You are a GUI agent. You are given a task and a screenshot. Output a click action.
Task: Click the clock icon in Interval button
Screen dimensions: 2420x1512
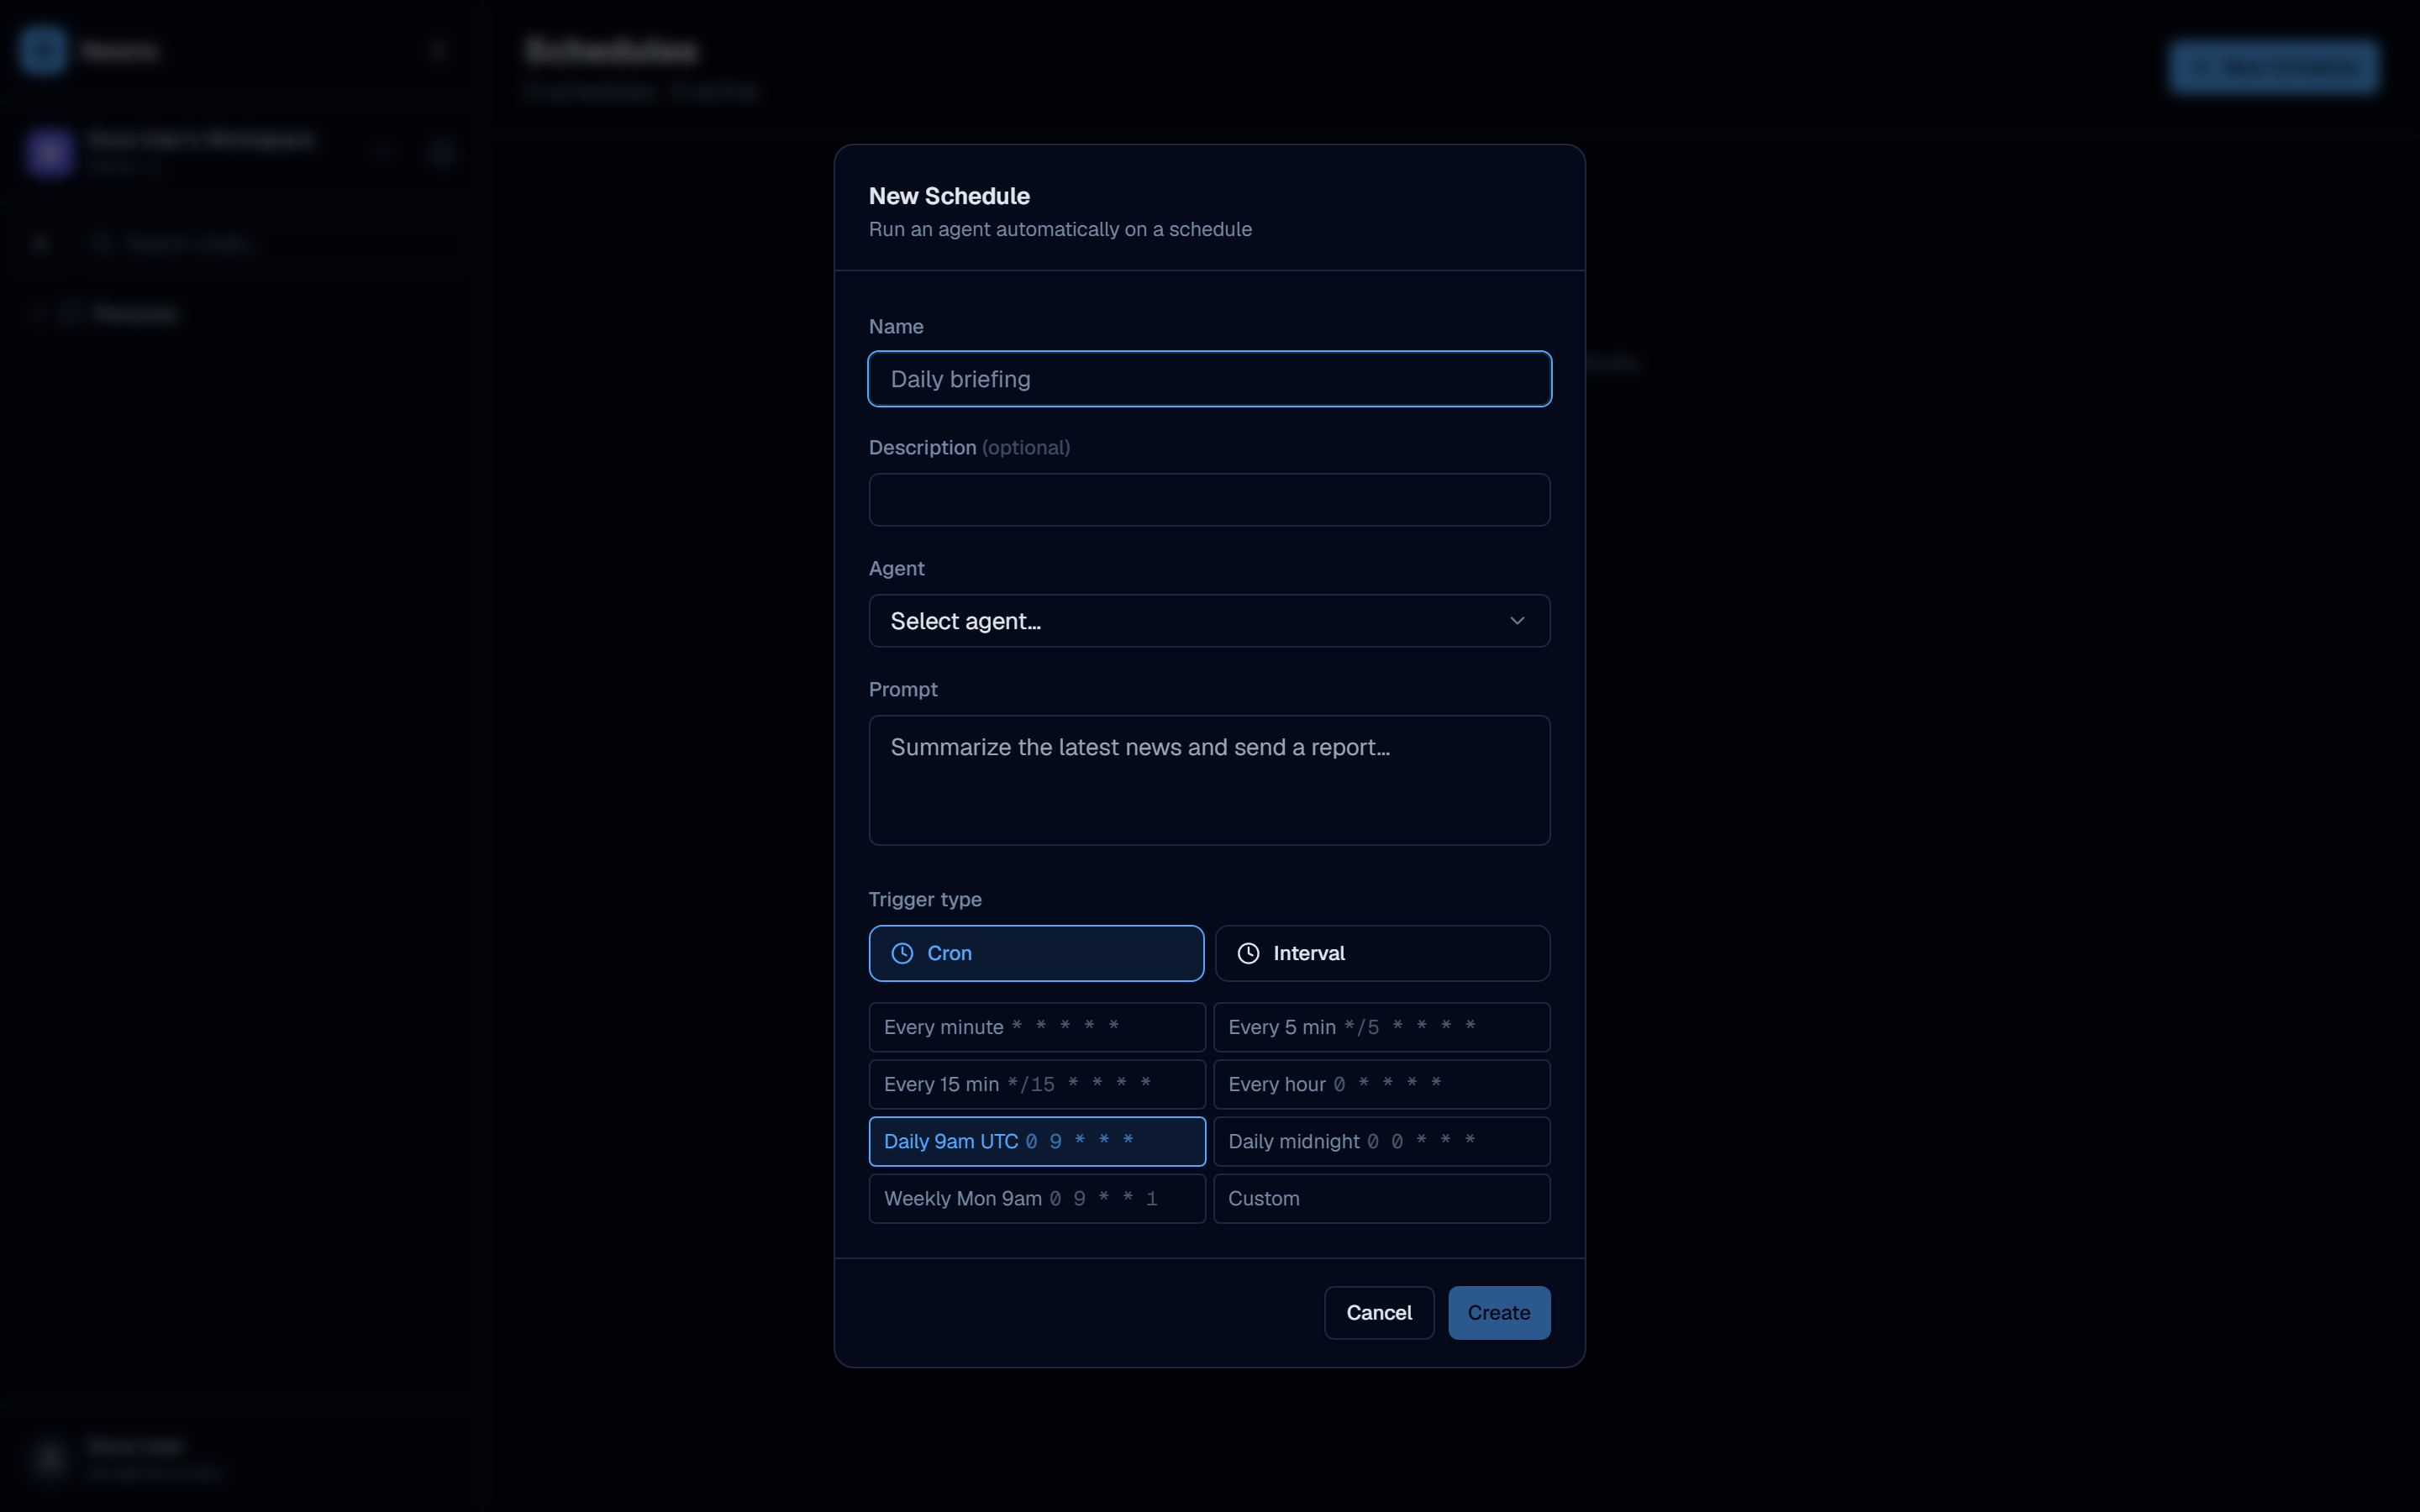[1248, 953]
